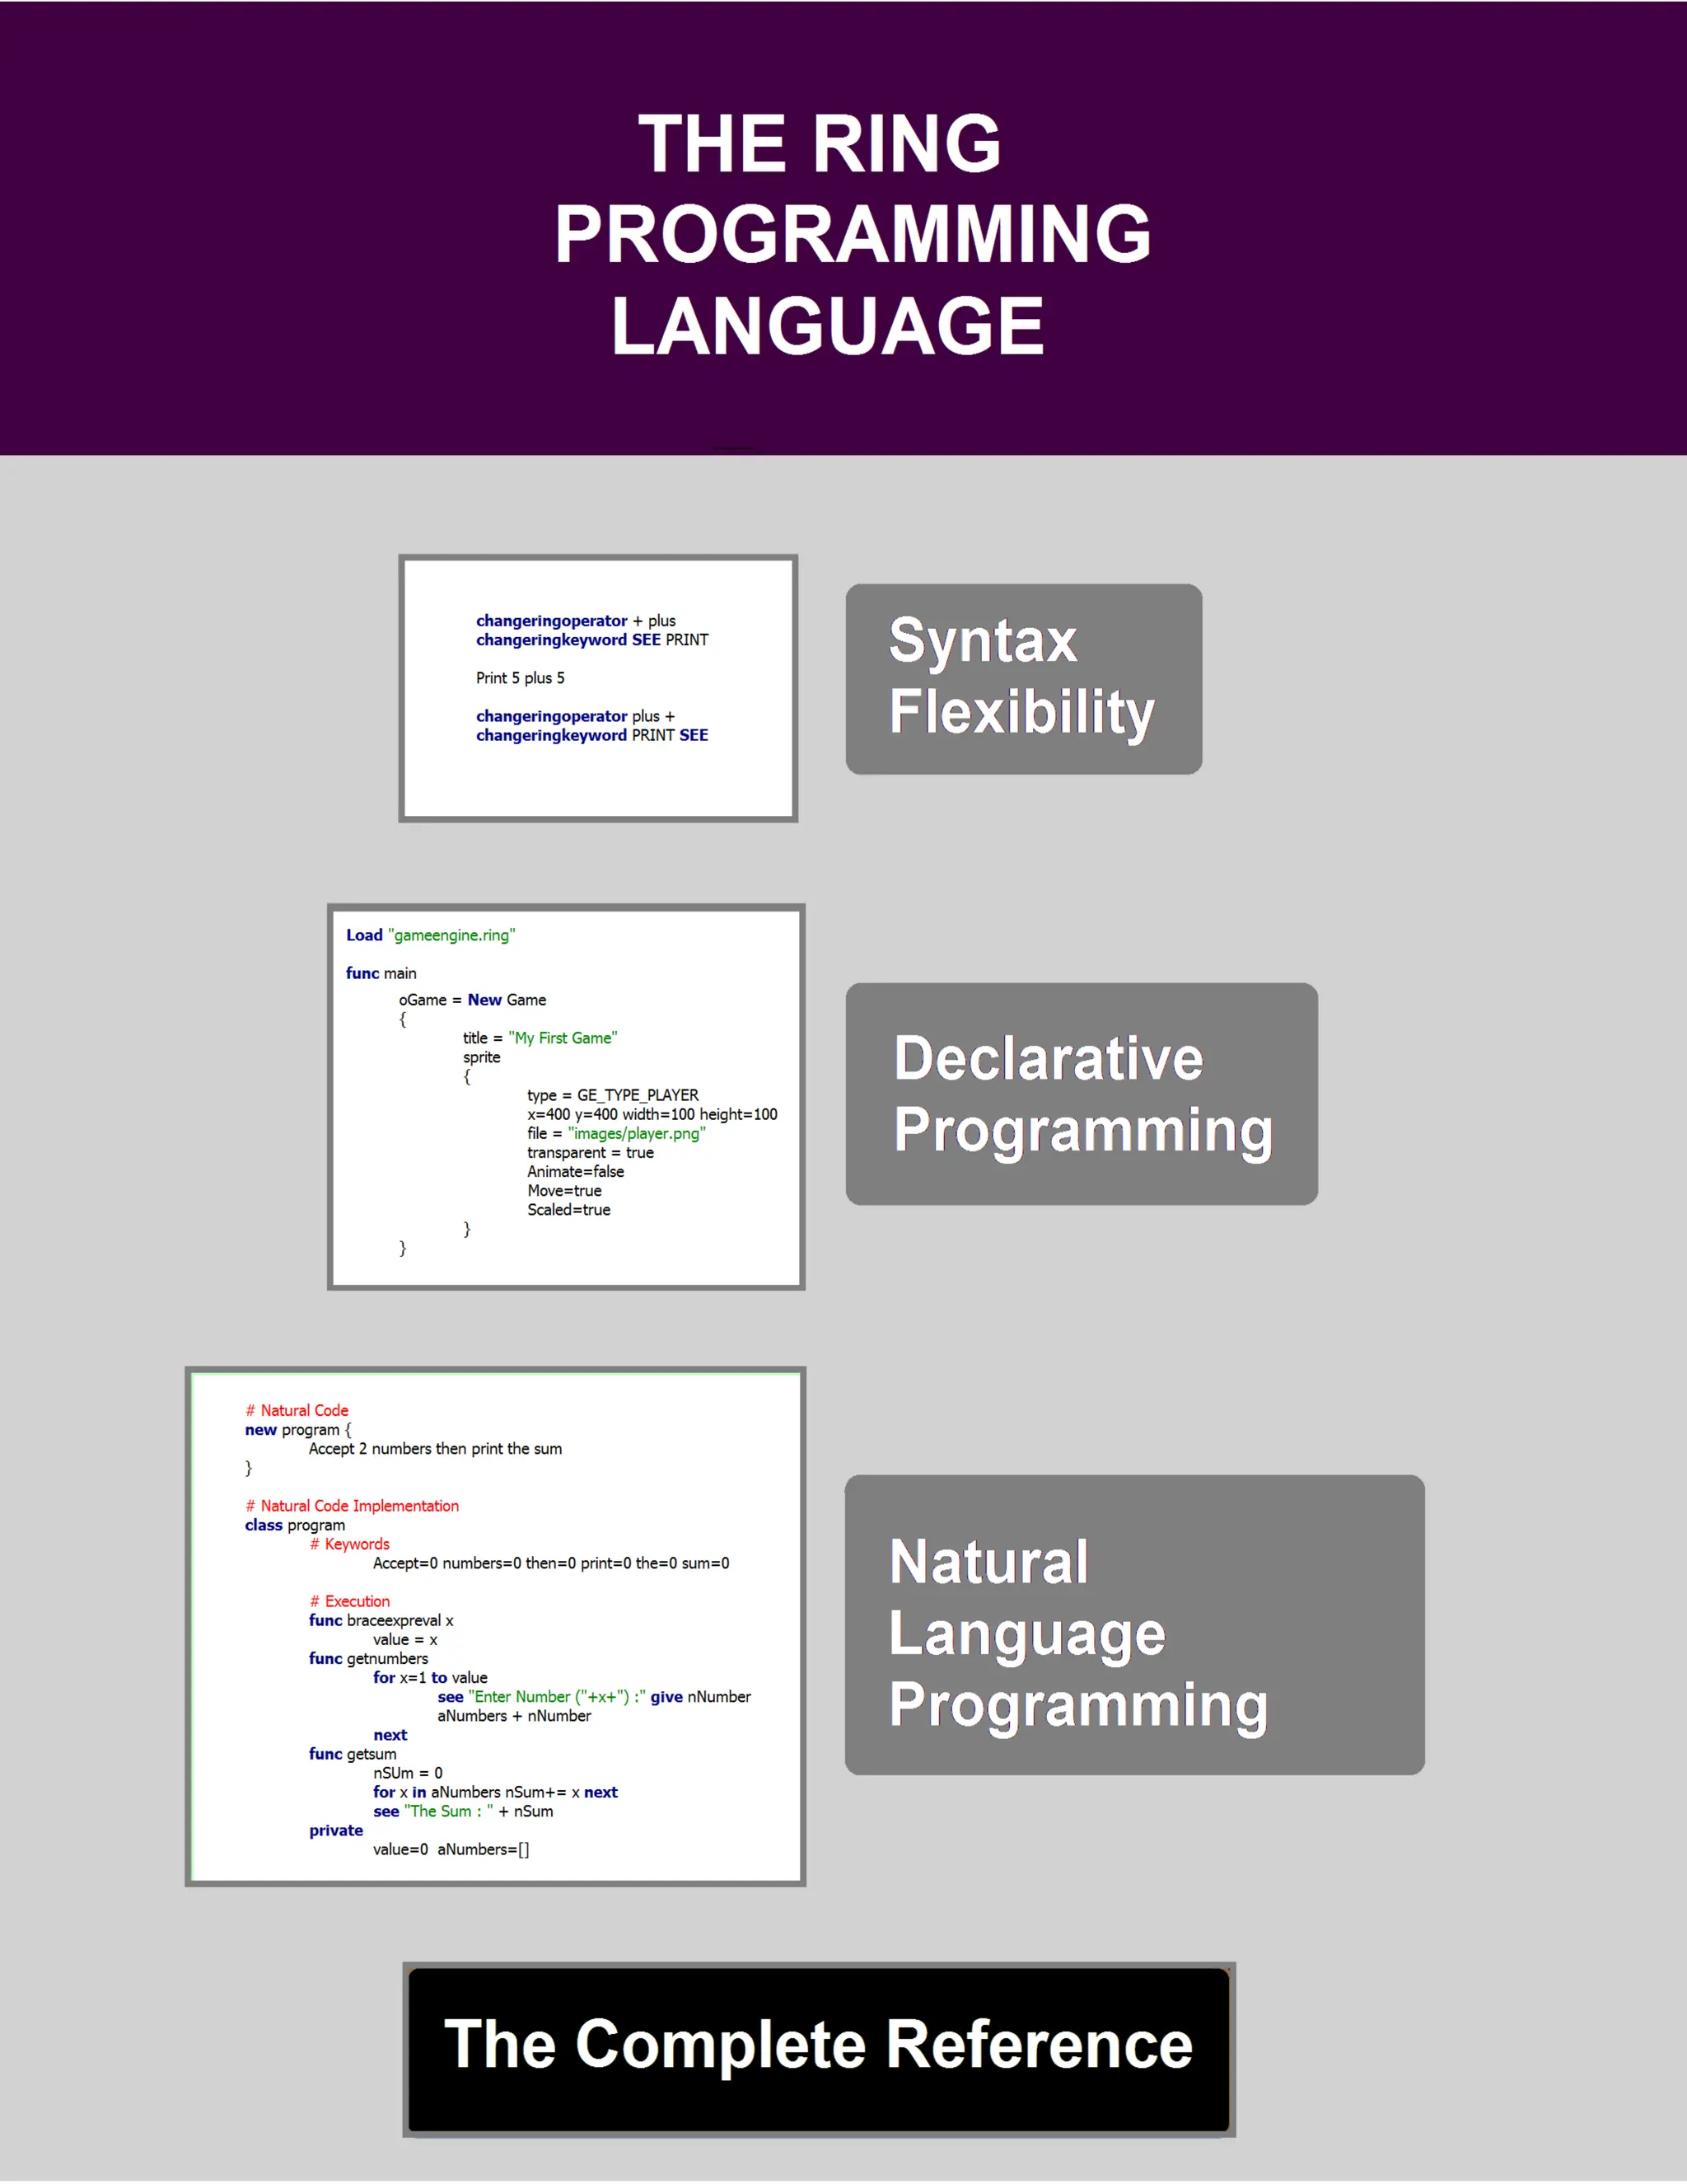The image size is (1687, 2184).
Task: Click the "# Execution" comment line
Action: [350, 1601]
